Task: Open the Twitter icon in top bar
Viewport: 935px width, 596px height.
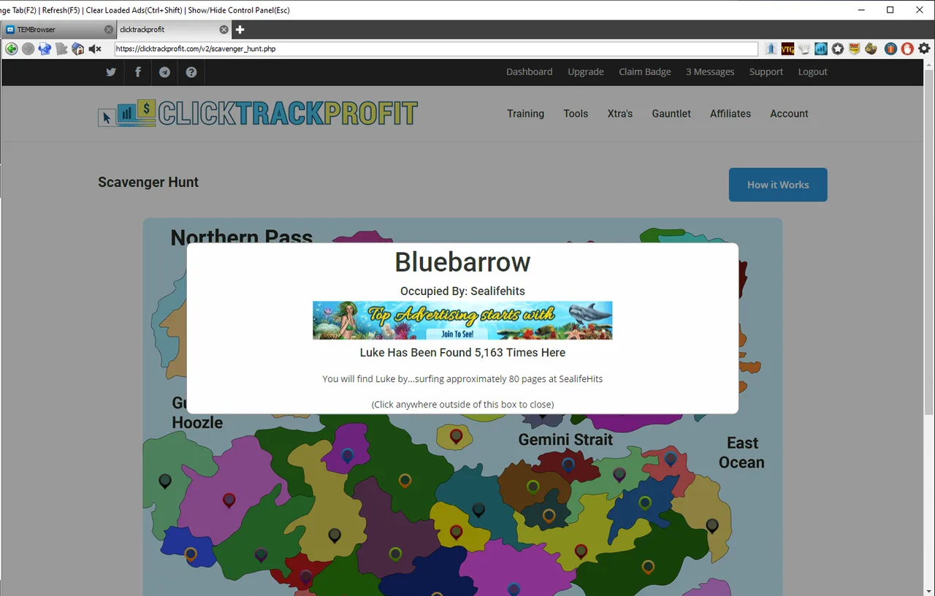Action: (x=111, y=72)
